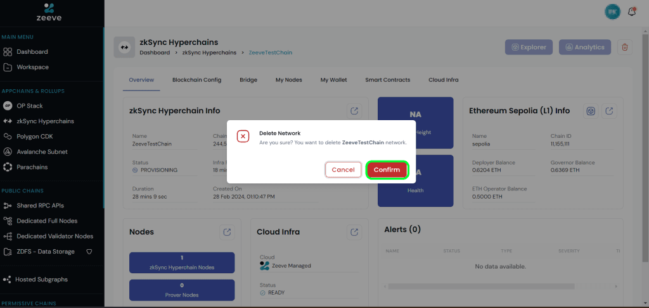
Task: Click the red X icon in dialog
Action: 243,136
